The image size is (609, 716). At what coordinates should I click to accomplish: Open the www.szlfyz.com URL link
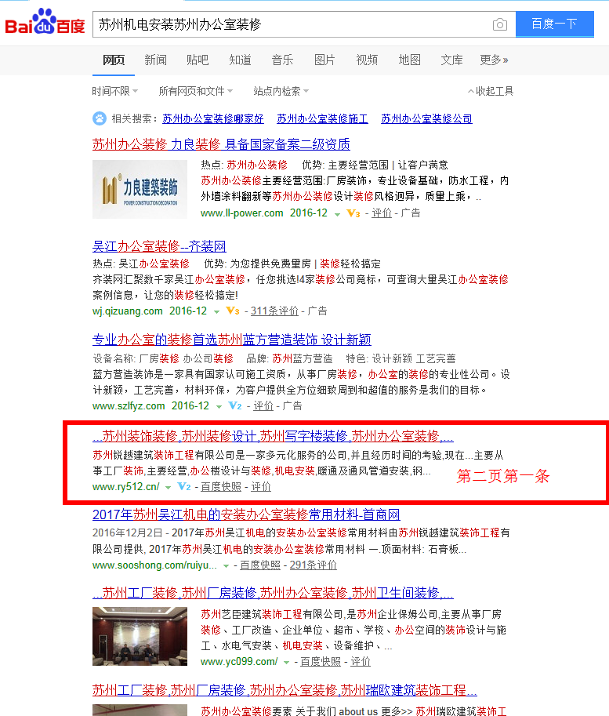point(129,406)
